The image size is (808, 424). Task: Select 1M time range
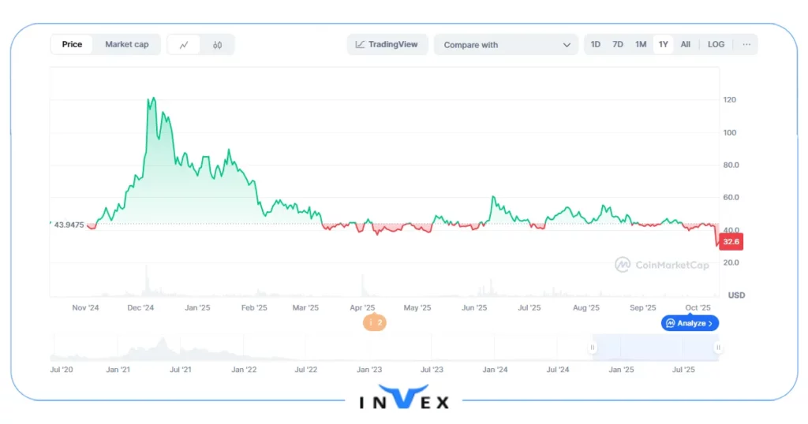pos(641,45)
